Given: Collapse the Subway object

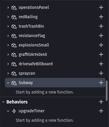Looking at the screenshot, I should click(x=8, y=83).
